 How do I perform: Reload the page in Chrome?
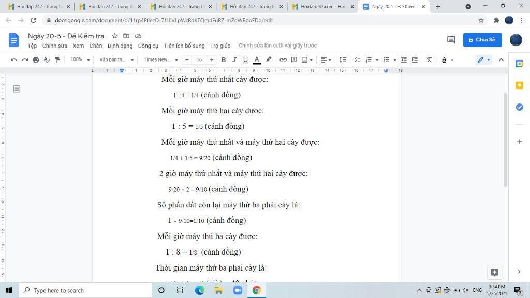[x=33, y=20]
